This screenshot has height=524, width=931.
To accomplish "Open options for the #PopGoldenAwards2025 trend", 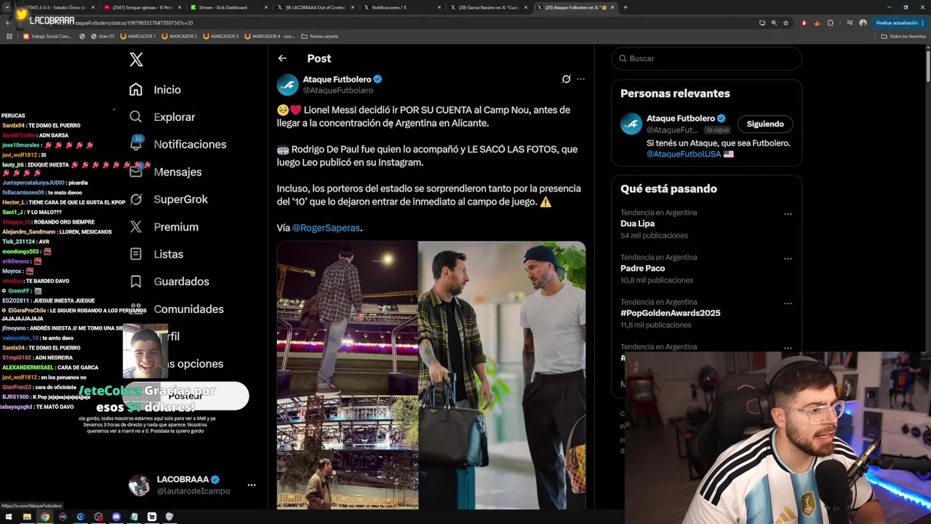I will pos(788,303).
